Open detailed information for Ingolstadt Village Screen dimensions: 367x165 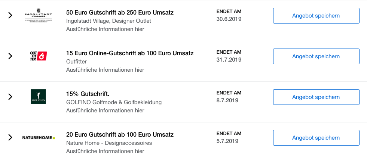click(105, 29)
